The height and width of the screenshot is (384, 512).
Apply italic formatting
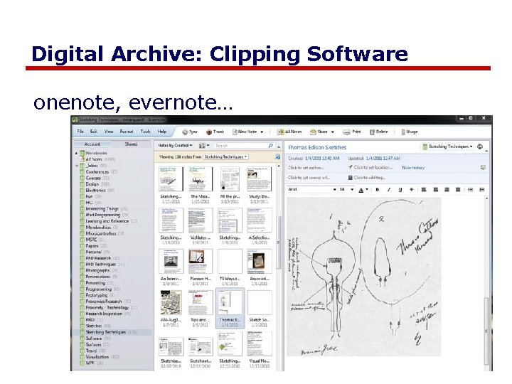point(388,190)
